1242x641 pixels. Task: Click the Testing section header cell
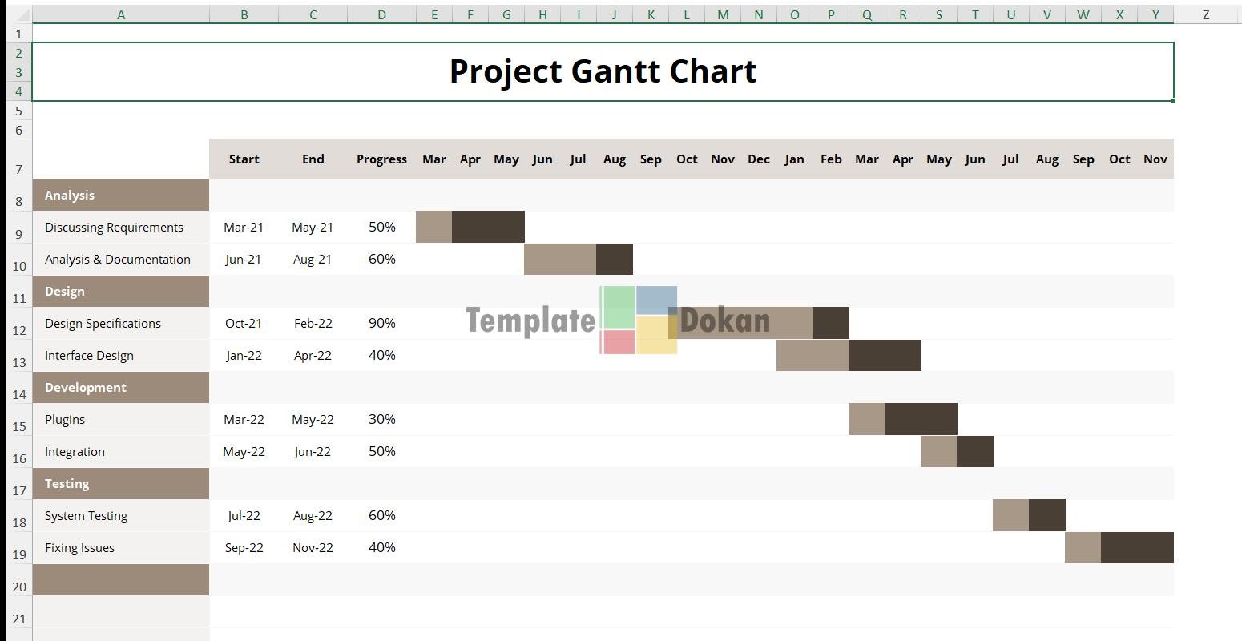click(x=121, y=484)
